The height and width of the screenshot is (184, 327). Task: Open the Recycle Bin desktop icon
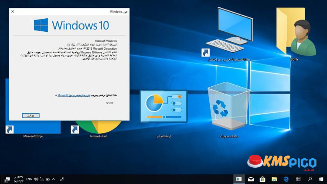[229, 110]
